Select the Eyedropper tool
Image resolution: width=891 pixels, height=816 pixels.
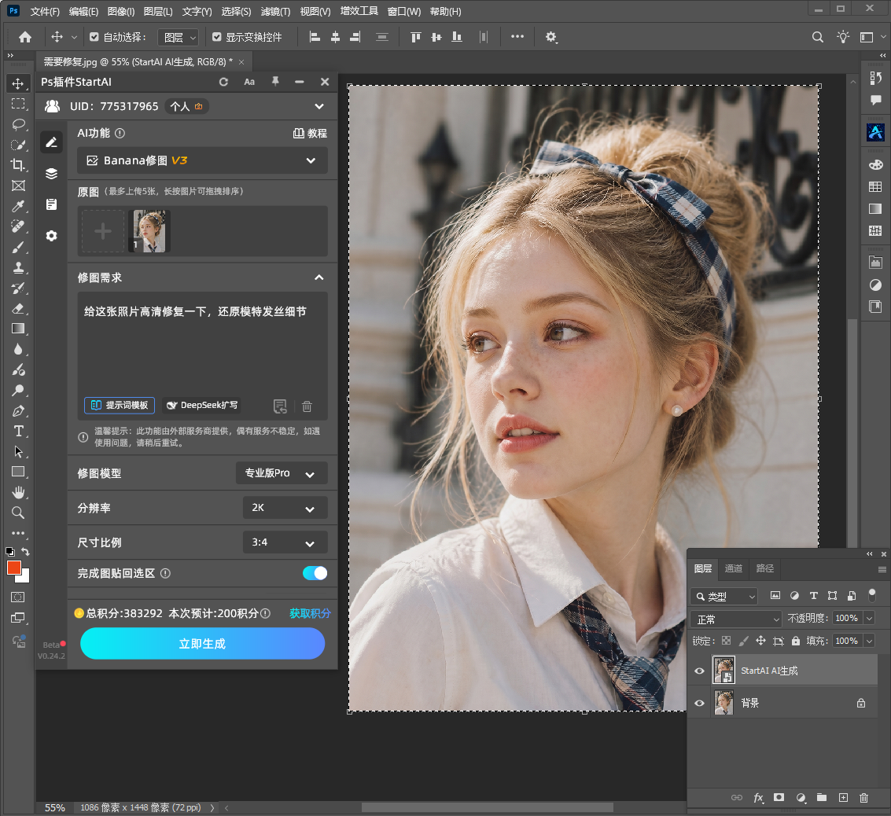coord(17,206)
